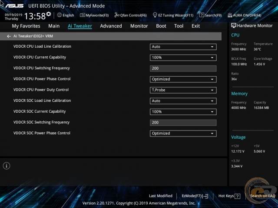Click VDDCR SOC Switching Frequency field
Image resolution: width=278 pixels, height=208 pixels.
(183, 123)
